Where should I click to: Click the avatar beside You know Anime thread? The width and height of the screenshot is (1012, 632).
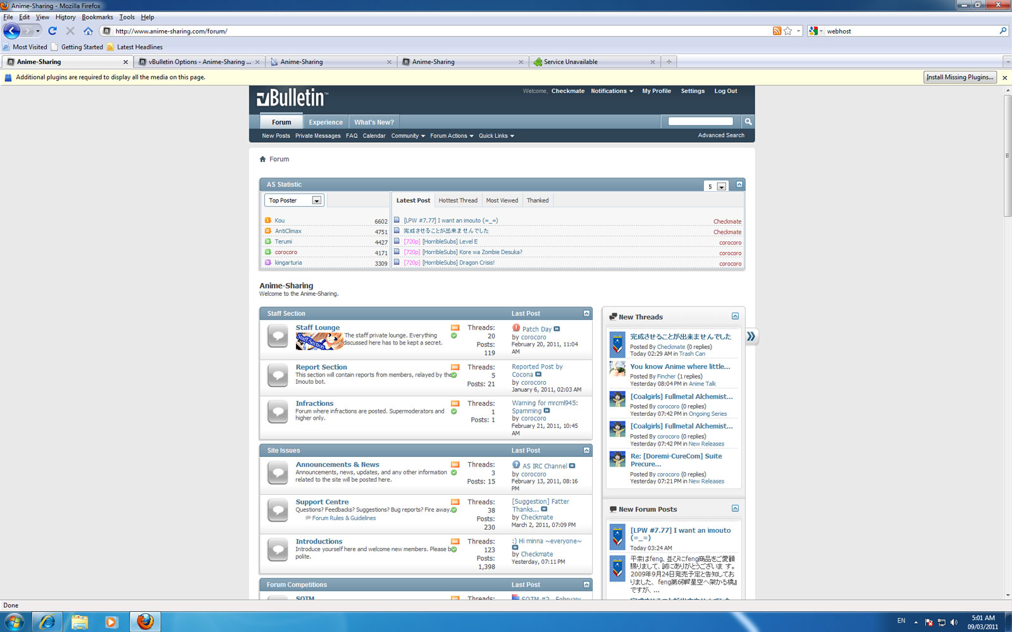click(617, 369)
